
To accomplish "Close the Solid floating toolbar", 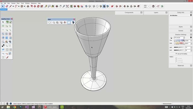I will point(74,19).
